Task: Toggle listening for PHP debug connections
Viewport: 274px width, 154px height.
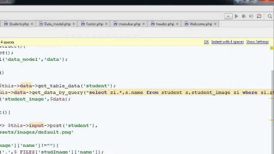Action: tap(259, 16)
